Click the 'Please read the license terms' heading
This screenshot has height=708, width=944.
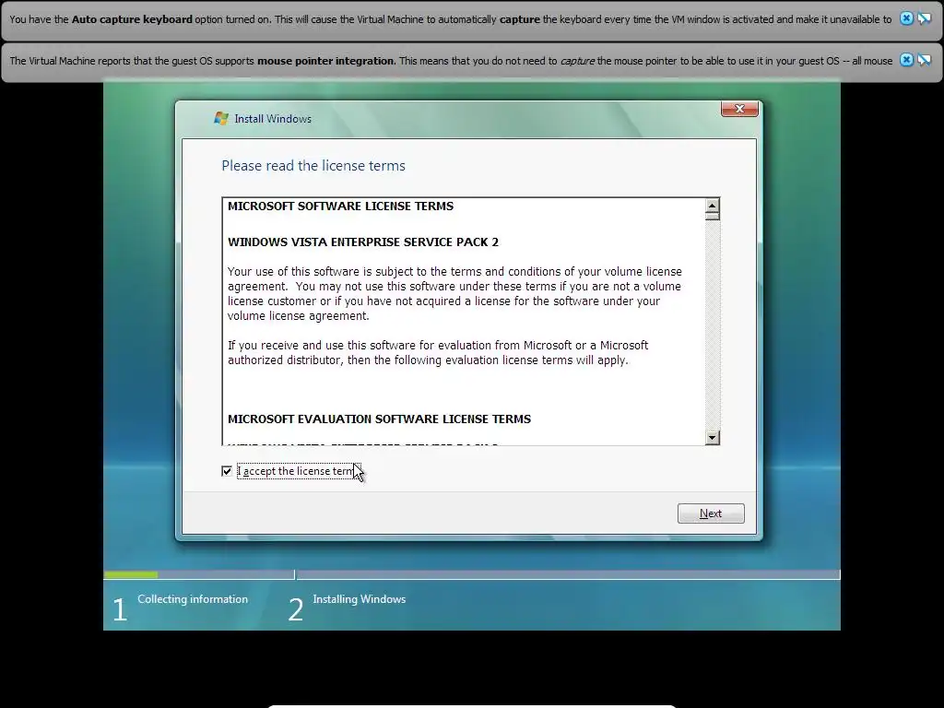(x=313, y=166)
